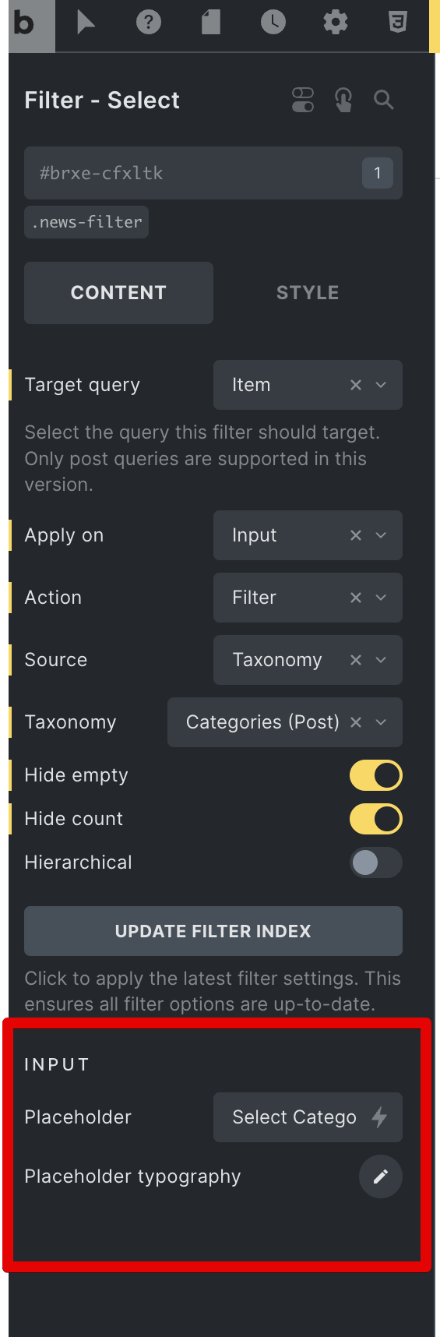Edit Placeholder typography with pencil button
The height and width of the screenshot is (1337, 440).
(x=381, y=1176)
